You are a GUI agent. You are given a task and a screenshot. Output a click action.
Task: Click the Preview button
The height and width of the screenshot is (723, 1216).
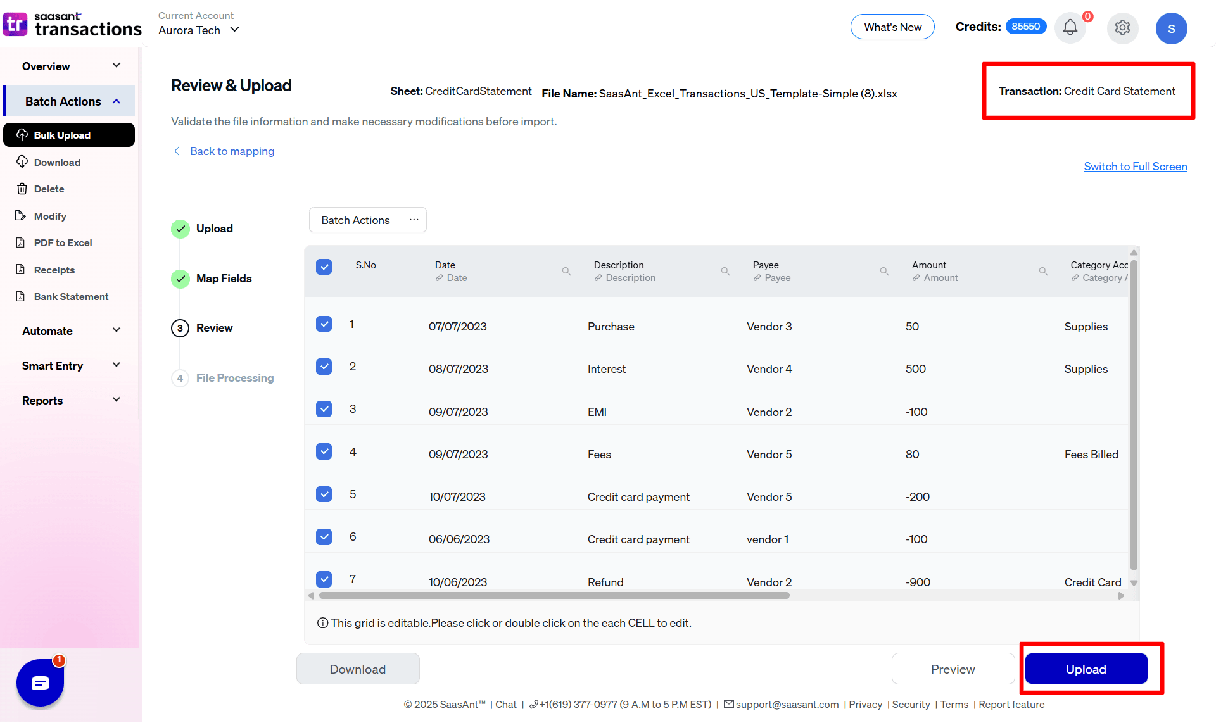(x=953, y=669)
